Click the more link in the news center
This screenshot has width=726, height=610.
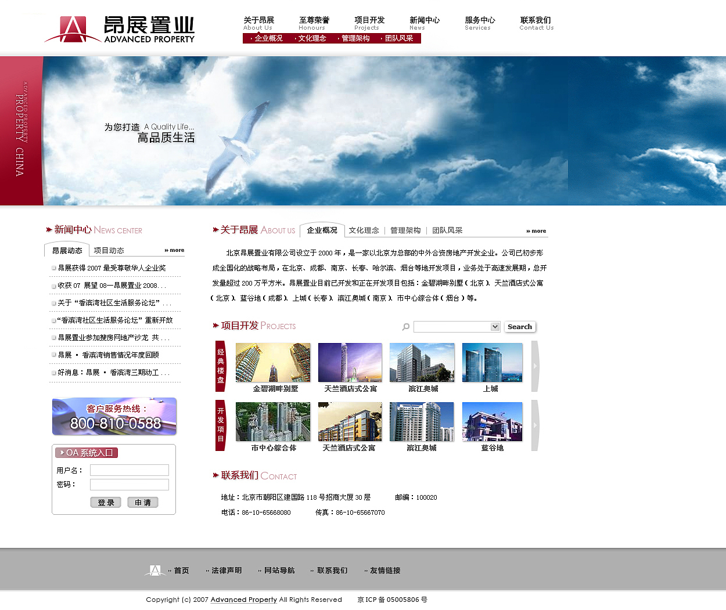coord(174,250)
